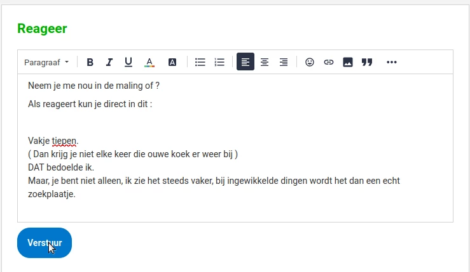Insert a bulleted list
Screen dimensions: 470x272
(x=200, y=62)
